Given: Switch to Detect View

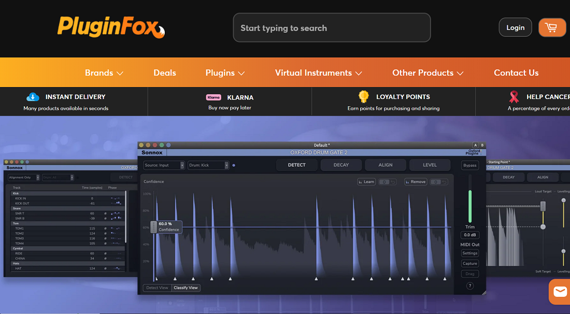Looking at the screenshot, I should point(157,288).
